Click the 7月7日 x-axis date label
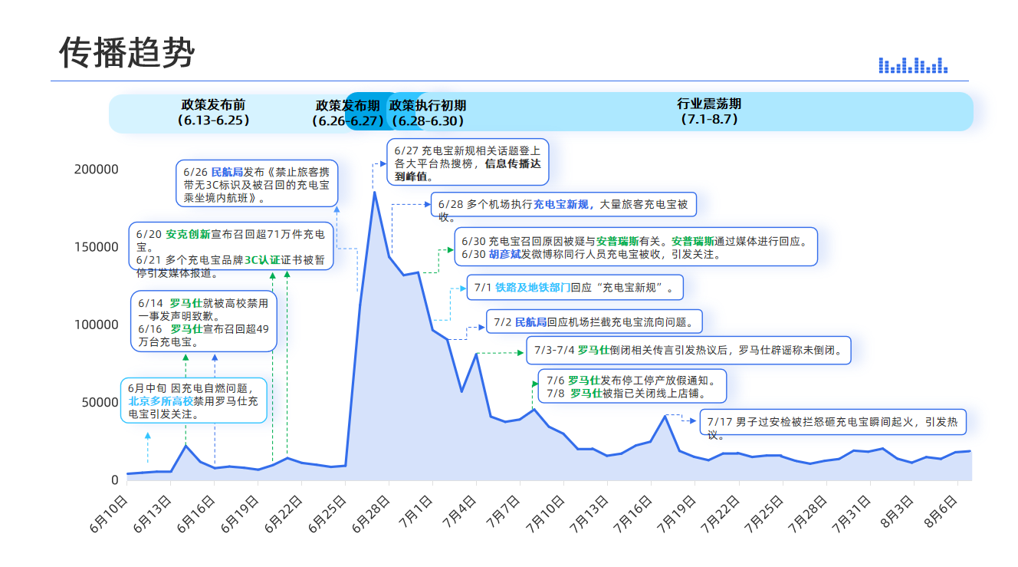Viewport: 1018px width, 567px height. tap(504, 511)
